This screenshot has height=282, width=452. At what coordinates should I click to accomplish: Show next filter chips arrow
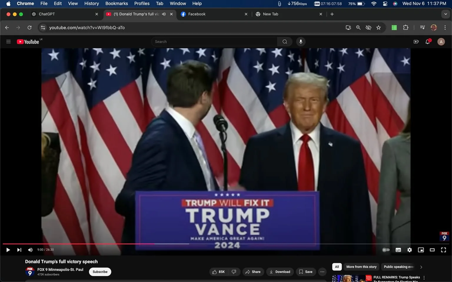tap(421, 267)
